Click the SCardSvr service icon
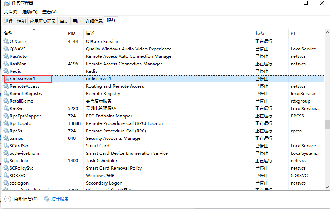This screenshot has width=330, height=209. 6,145
